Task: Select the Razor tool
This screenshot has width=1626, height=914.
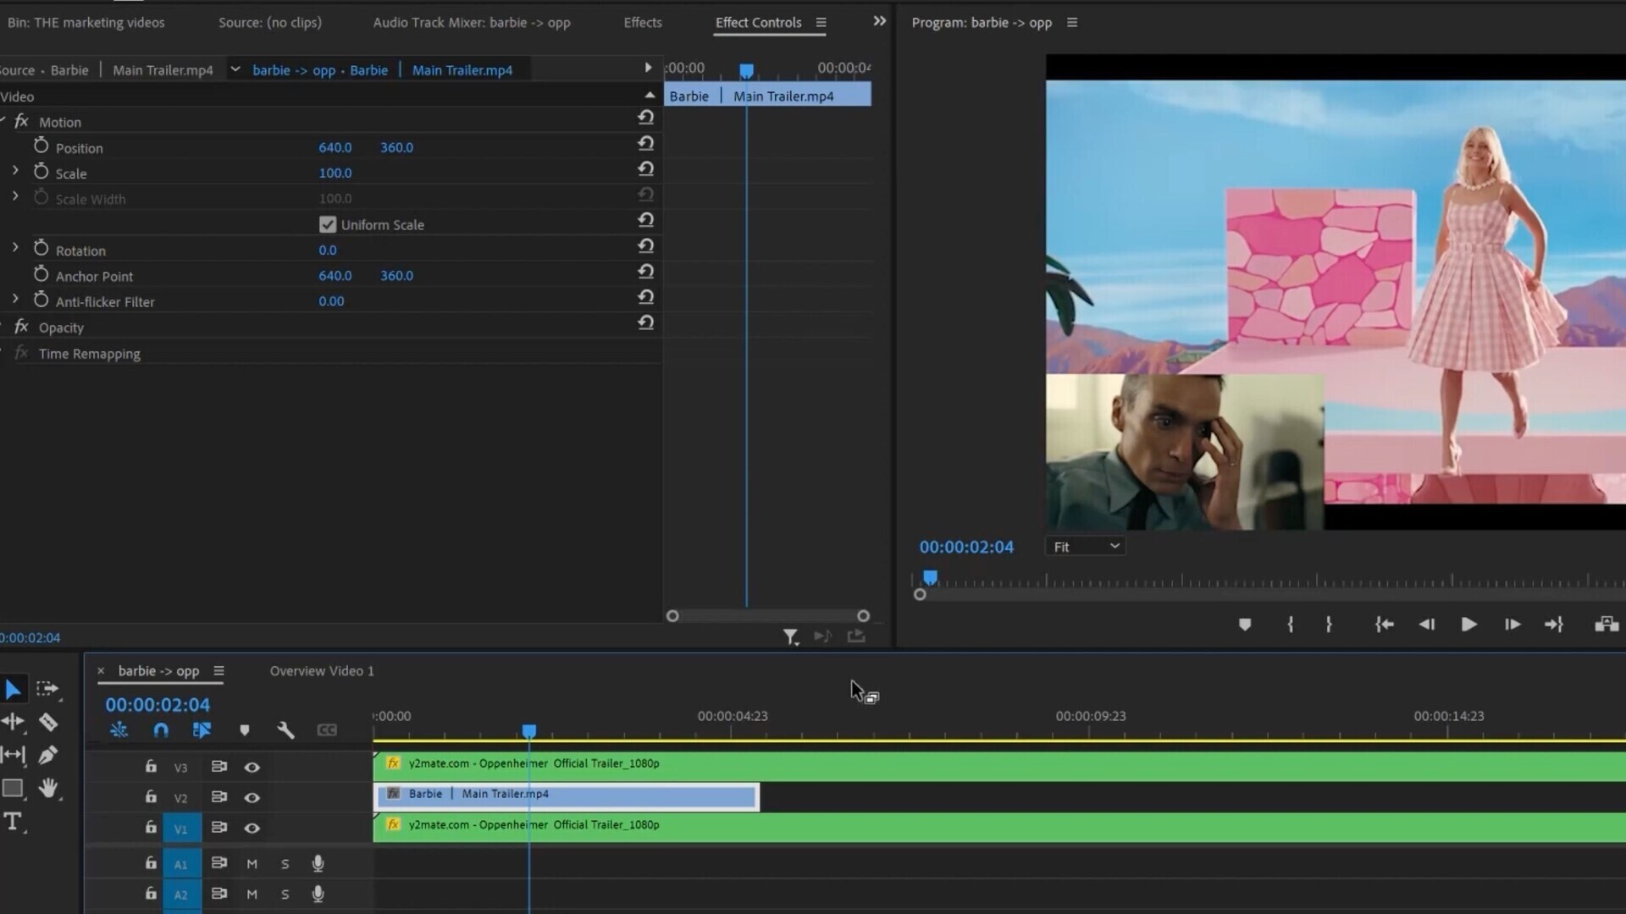Action: [48, 722]
